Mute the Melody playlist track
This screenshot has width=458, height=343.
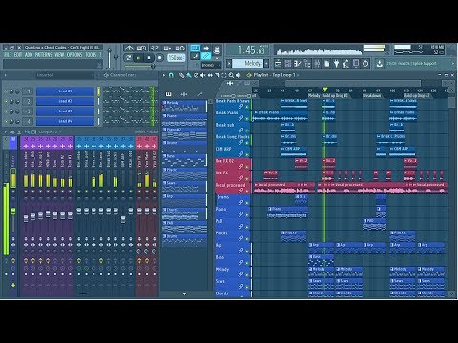pos(247,275)
